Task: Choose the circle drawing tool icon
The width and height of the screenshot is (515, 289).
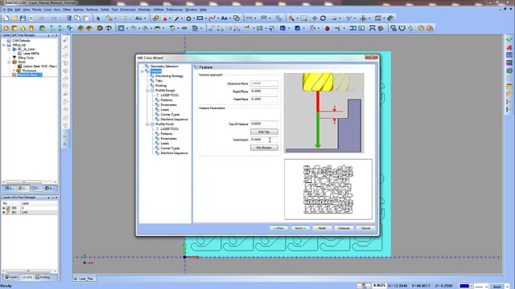Action: click(188, 18)
